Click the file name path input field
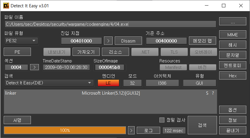Screen dimensions: 250x138 pos(110,24)
